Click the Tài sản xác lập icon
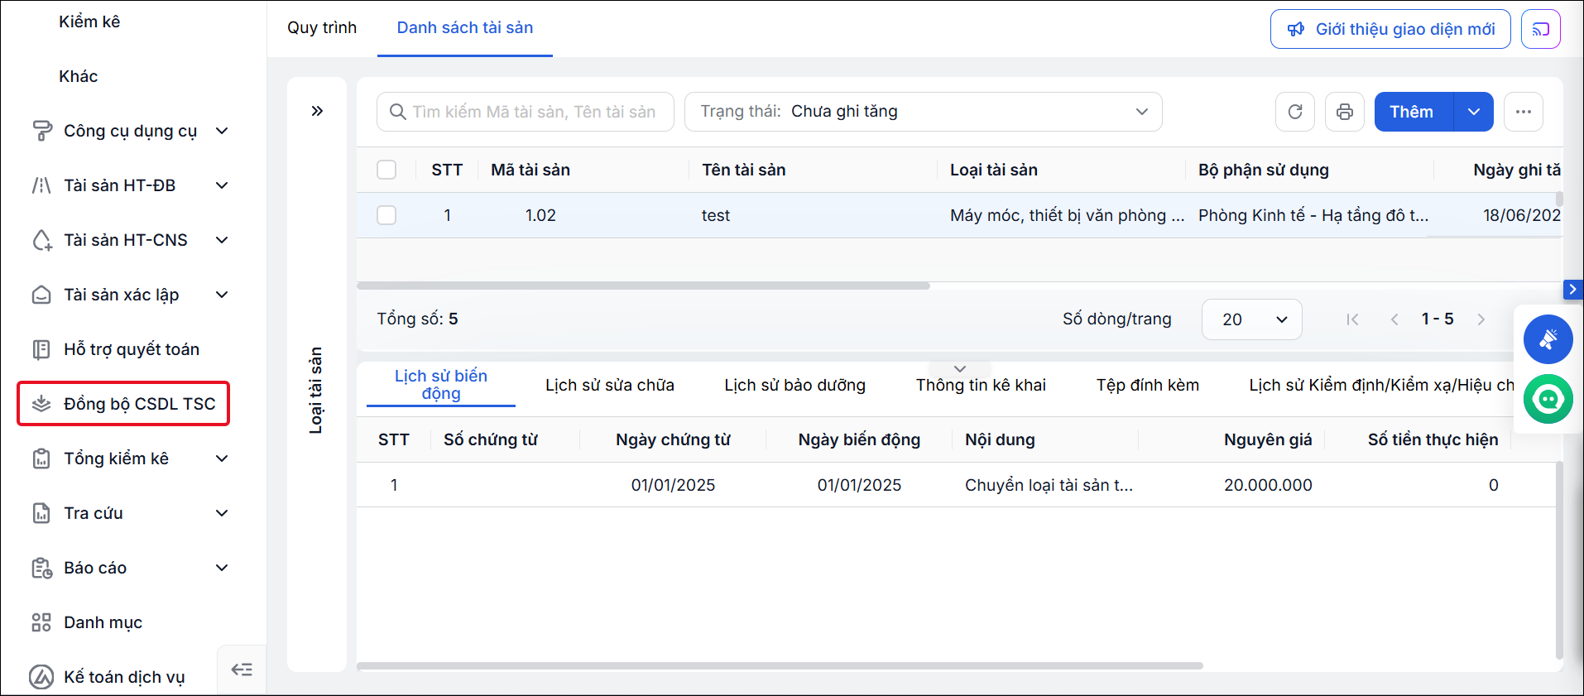This screenshot has height=696, width=1584. click(41, 295)
